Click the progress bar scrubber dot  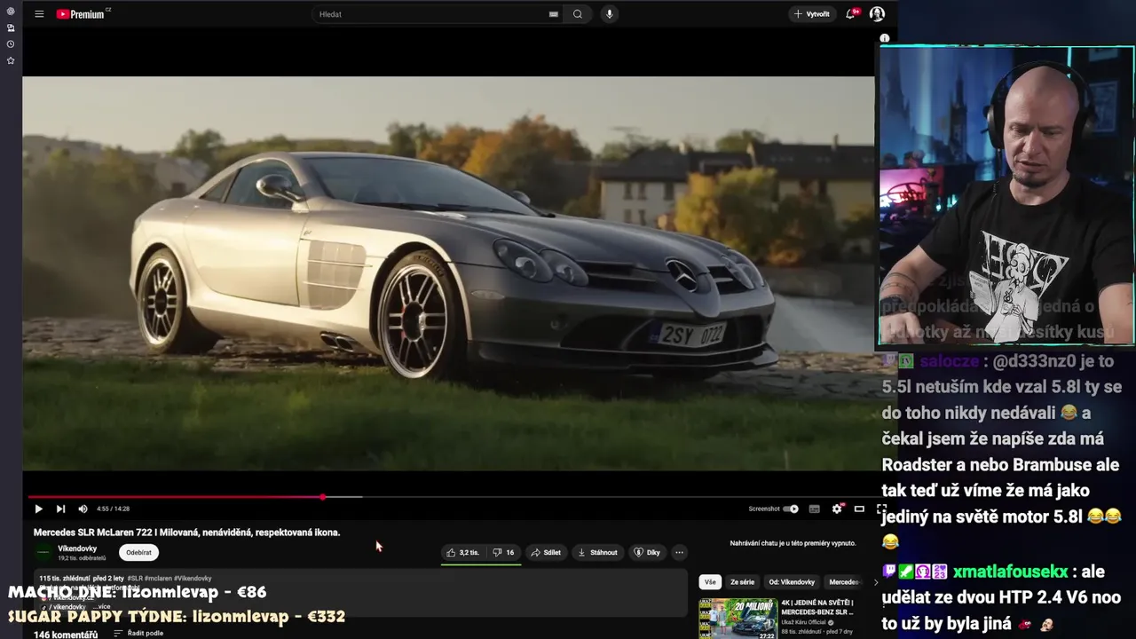coord(323,497)
